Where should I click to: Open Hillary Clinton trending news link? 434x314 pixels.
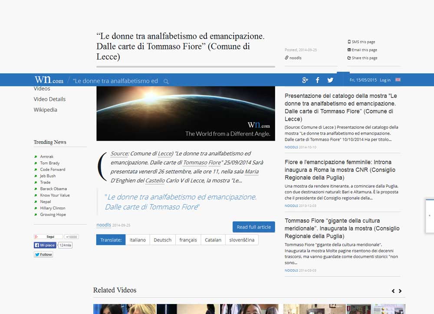tap(53, 208)
